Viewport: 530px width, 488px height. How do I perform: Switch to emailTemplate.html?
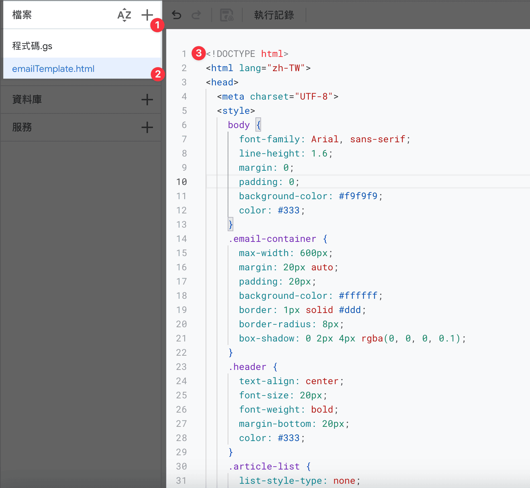click(53, 69)
